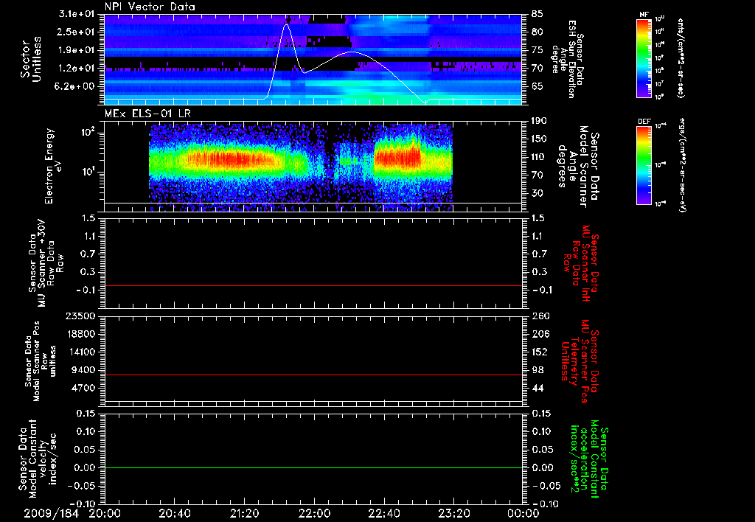Click the dark data gap near 22:10 in ELS spectrogram
Screen dimensions: 755x522
330,164
